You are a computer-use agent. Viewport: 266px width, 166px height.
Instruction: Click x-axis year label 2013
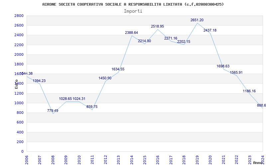(x=118, y=160)
